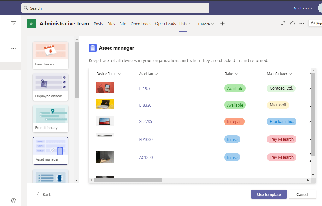This screenshot has height=206, width=322.
Task: Select the Event itinerary template
Action: point(50,119)
